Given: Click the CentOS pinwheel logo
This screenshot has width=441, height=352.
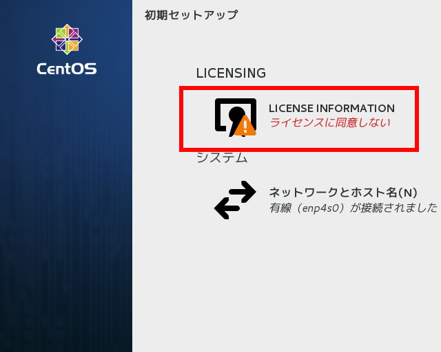Looking at the screenshot, I should [x=67, y=39].
